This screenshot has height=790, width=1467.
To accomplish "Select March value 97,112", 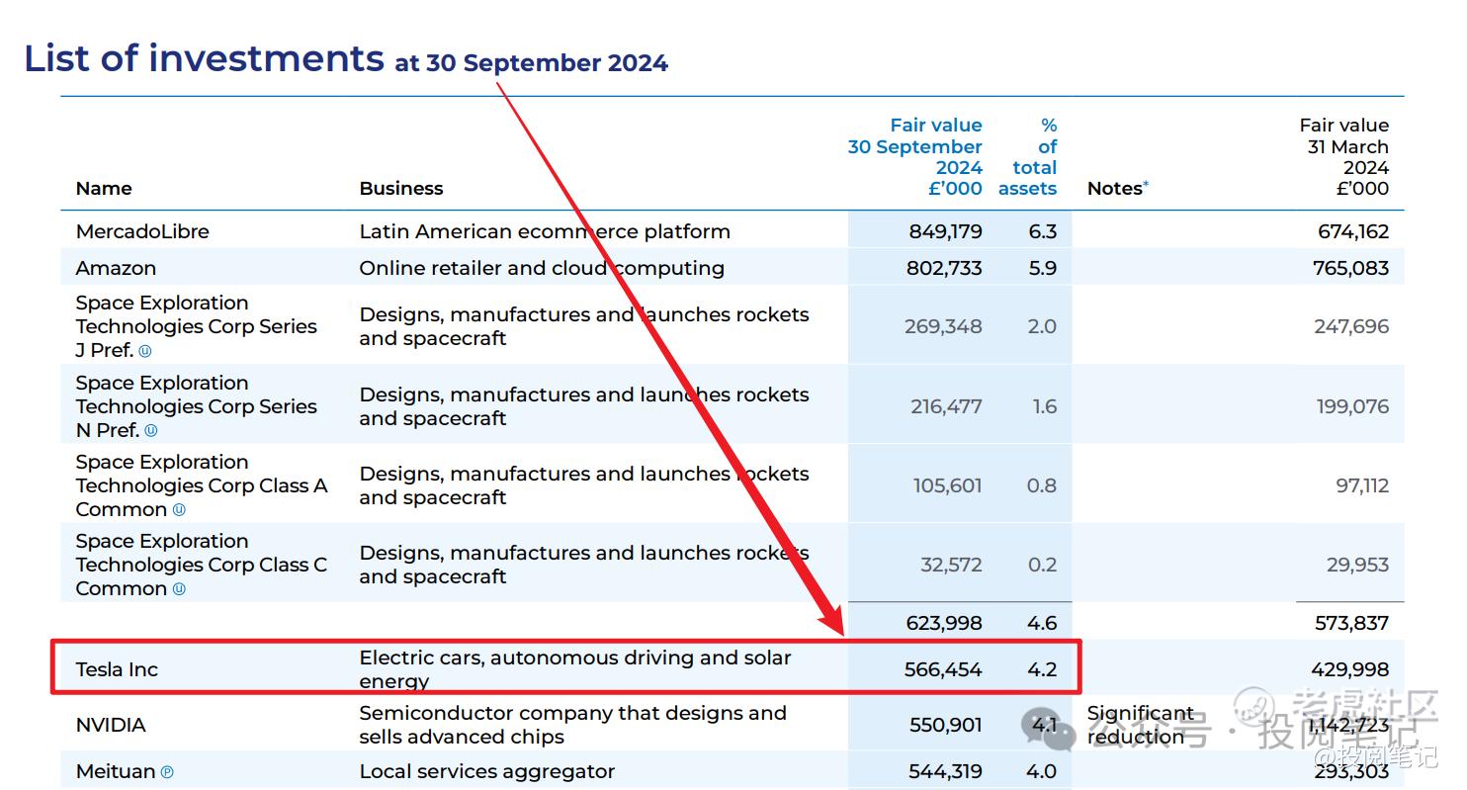I will [1362, 485].
